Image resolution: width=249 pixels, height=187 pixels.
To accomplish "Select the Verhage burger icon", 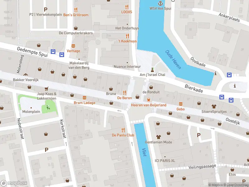I will [73, 46].
